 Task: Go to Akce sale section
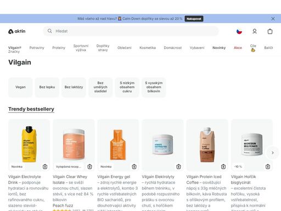(238, 48)
